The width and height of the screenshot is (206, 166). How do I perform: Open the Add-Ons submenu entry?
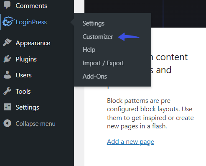coord(95,77)
